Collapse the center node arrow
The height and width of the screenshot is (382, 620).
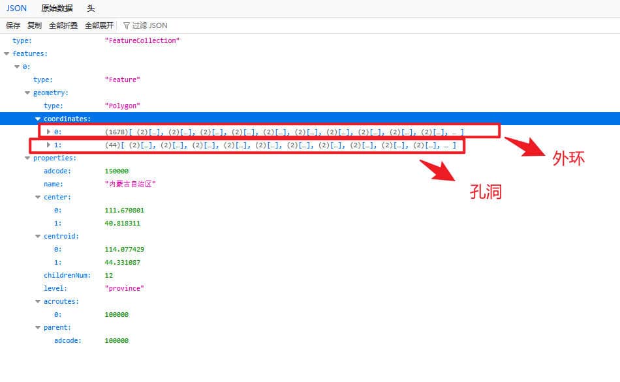coord(38,197)
